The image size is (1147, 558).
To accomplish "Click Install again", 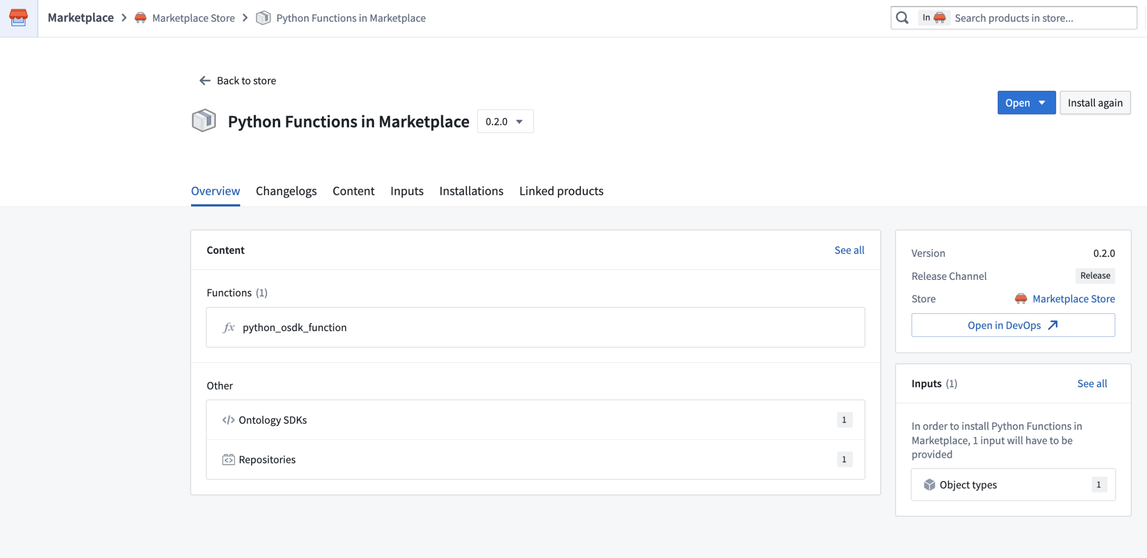I will 1095,102.
